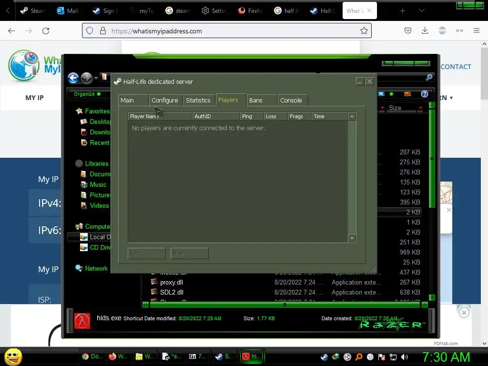The height and width of the screenshot is (366, 488).
Task: Switch to Settings browser tab
Action: (x=214, y=10)
